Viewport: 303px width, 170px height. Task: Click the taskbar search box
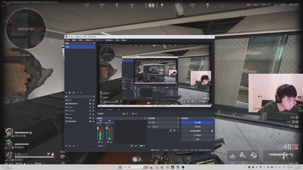pyautogui.click(x=136, y=167)
